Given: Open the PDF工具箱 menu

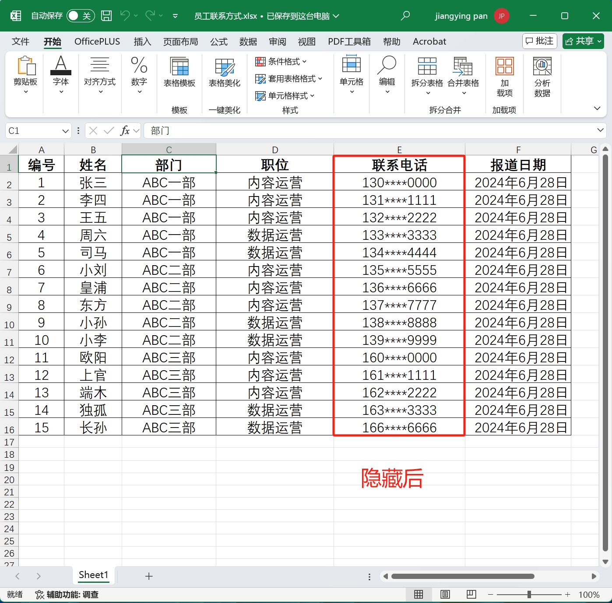Looking at the screenshot, I should pyautogui.click(x=349, y=42).
